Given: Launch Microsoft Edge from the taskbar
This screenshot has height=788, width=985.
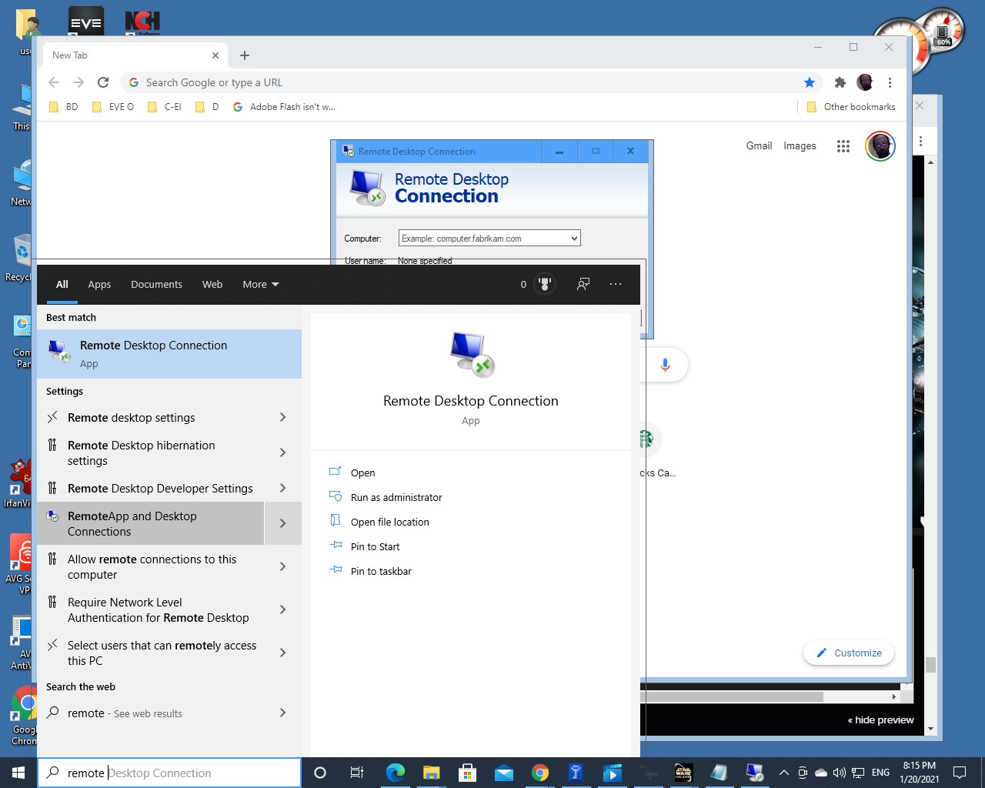Looking at the screenshot, I should 395,773.
